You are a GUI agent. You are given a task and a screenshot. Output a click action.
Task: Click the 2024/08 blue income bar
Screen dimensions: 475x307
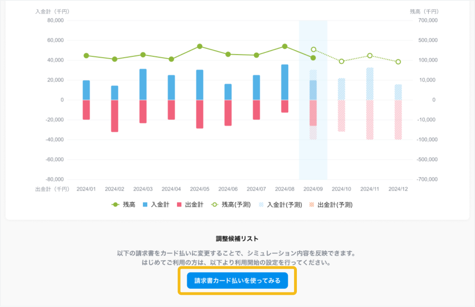pyautogui.click(x=285, y=82)
